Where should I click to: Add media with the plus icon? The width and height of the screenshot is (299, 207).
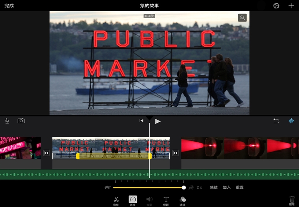291,6
